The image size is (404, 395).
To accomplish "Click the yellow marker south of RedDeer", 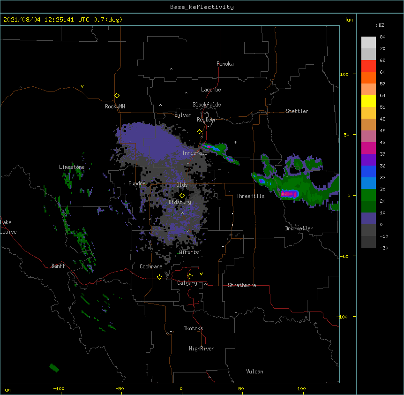I will click(199, 132).
